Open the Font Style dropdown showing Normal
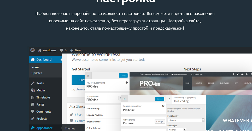Viewport: 252px width, 131px height. (x=177, y=129)
